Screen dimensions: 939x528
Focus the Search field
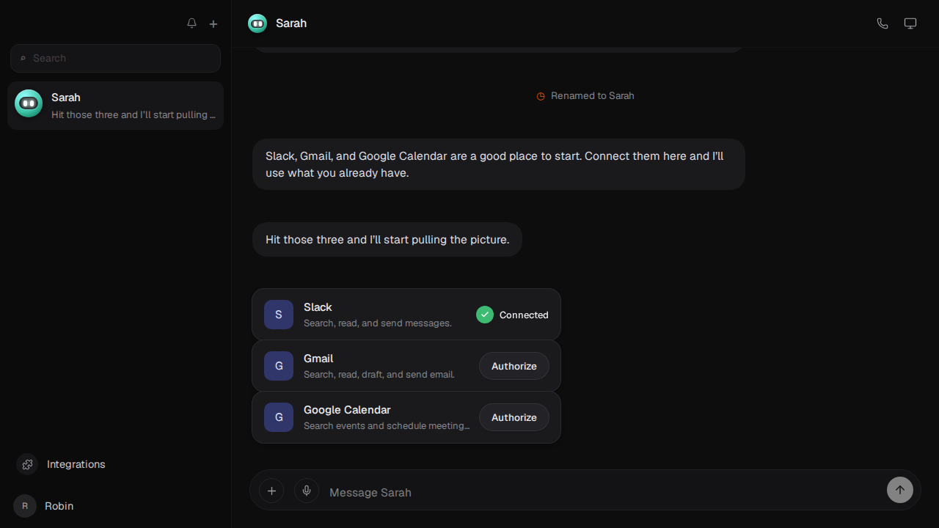pyautogui.click(x=115, y=58)
